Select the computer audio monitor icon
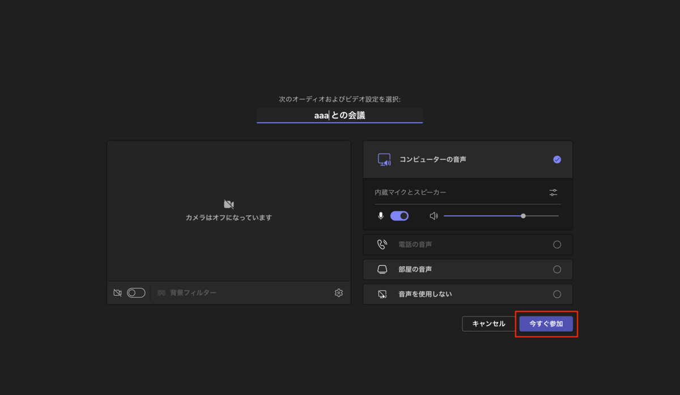Screen dimensions: 680x395 385,159
